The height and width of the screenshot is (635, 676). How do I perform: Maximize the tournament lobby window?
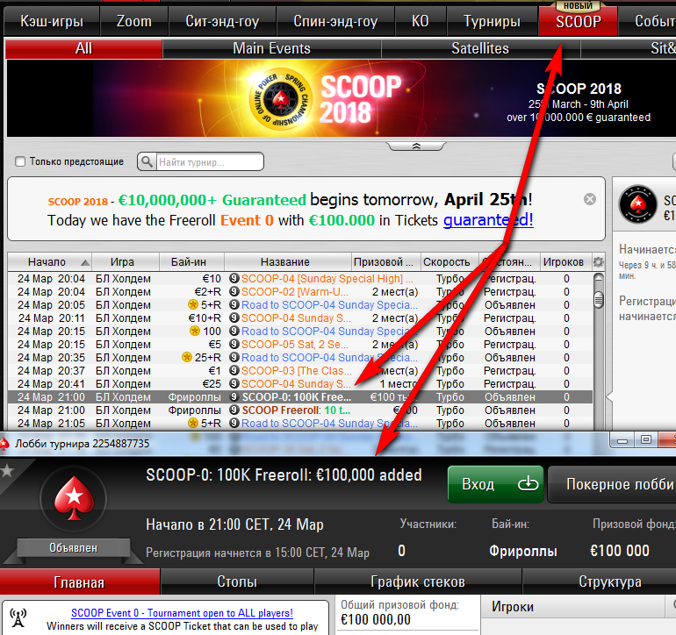pos(646,439)
